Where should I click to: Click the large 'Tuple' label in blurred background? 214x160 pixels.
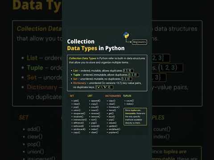(x=35, y=68)
